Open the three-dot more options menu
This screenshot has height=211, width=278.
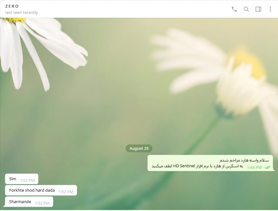pos(270,9)
